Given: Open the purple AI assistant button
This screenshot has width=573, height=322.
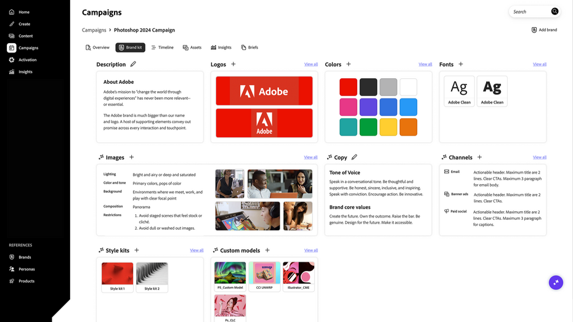Looking at the screenshot, I should click(556, 283).
